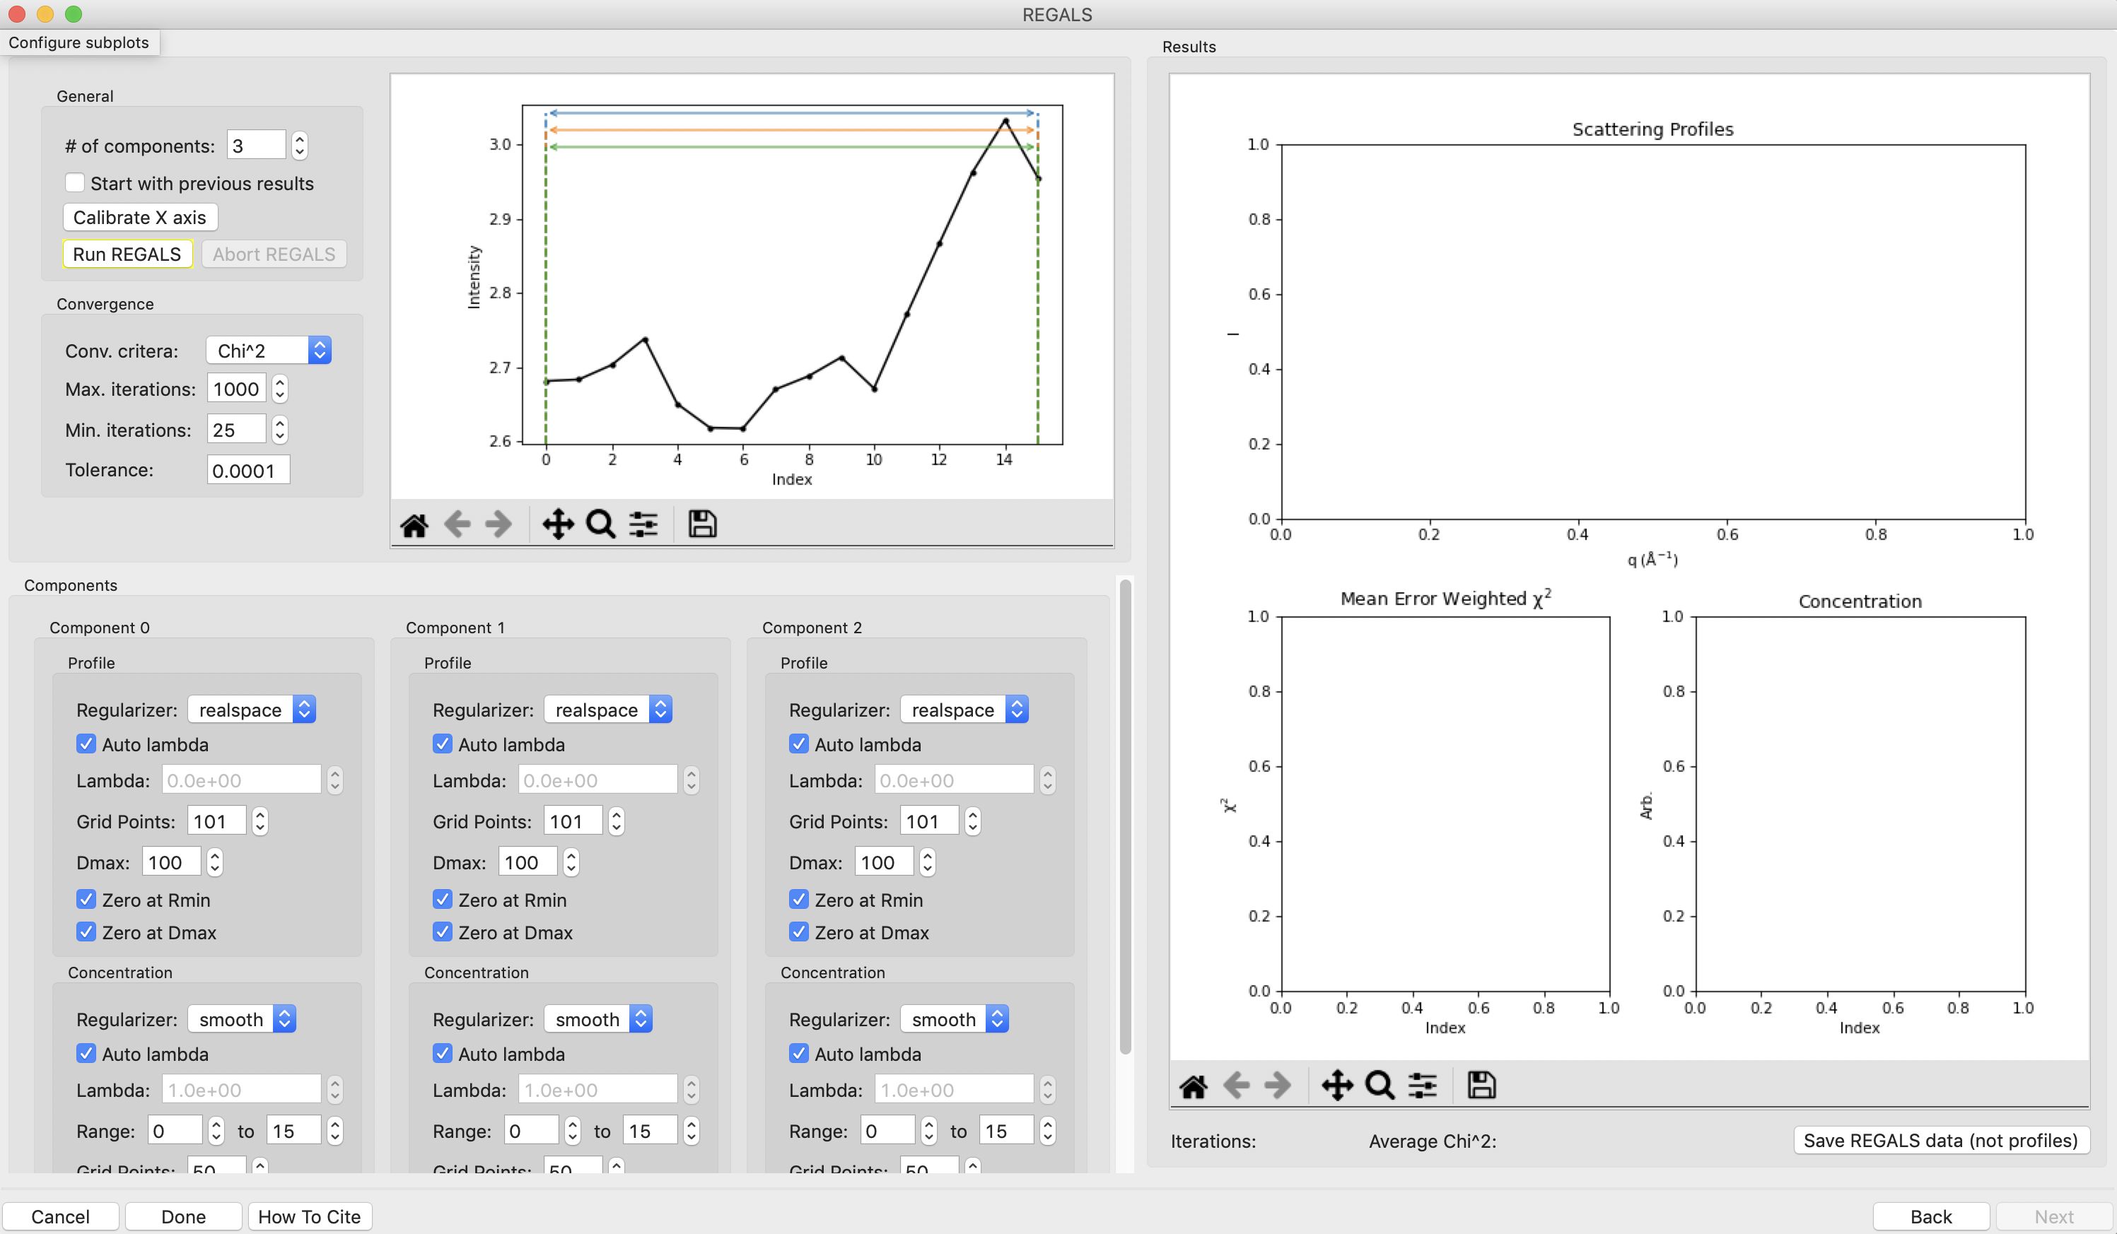Click Component 0 Dmax input field
The width and height of the screenshot is (2117, 1234).
point(171,863)
